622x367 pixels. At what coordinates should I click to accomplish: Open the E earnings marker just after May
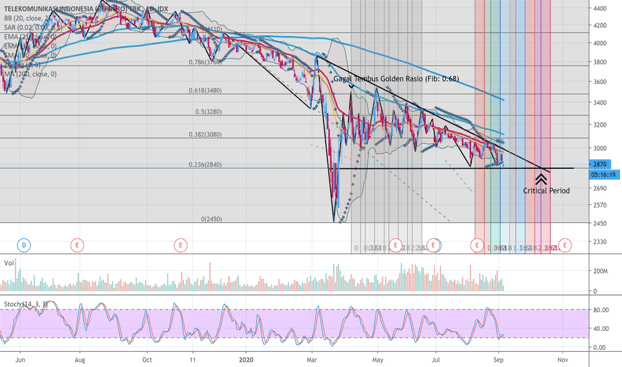[x=396, y=245]
